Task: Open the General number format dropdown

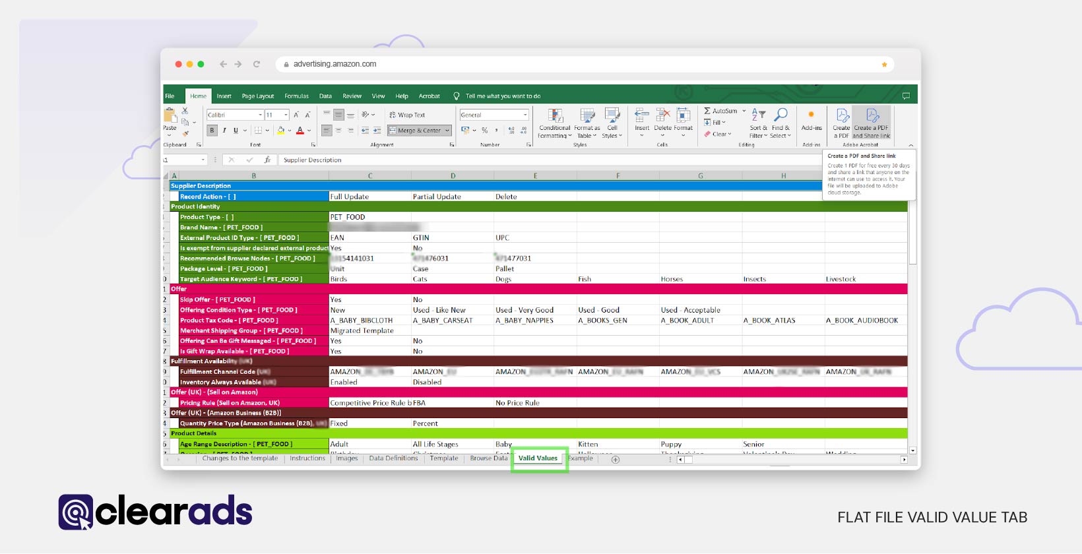Action: [x=525, y=115]
